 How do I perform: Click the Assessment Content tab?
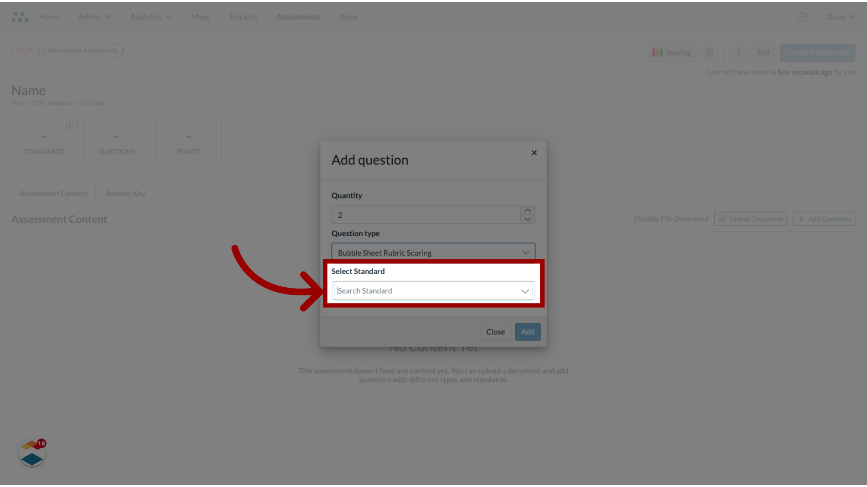click(53, 193)
